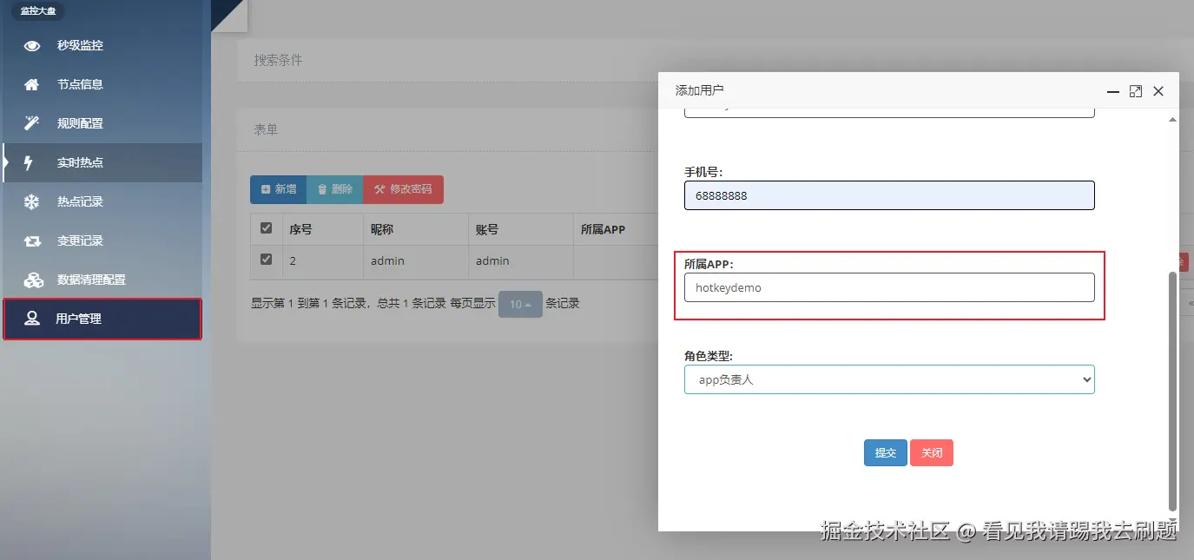Click the 新增 button
The height and width of the screenshot is (560, 1194).
(278, 189)
